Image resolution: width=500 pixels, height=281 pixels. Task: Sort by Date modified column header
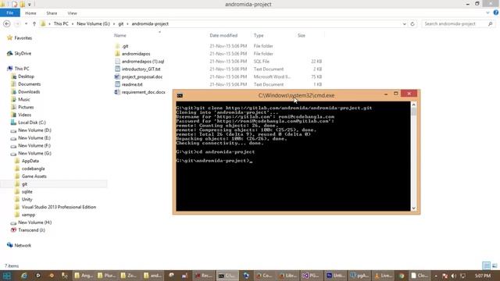click(223, 36)
